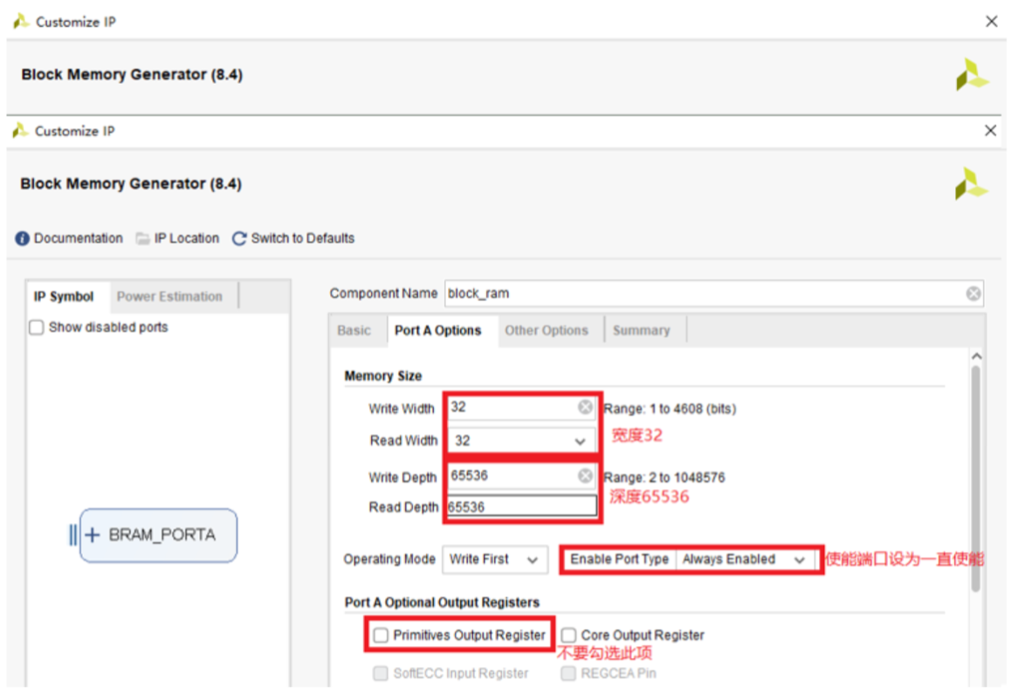The image size is (1011, 688).
Task: Open the Documentation info icon
Action: (x=22, y=238)
